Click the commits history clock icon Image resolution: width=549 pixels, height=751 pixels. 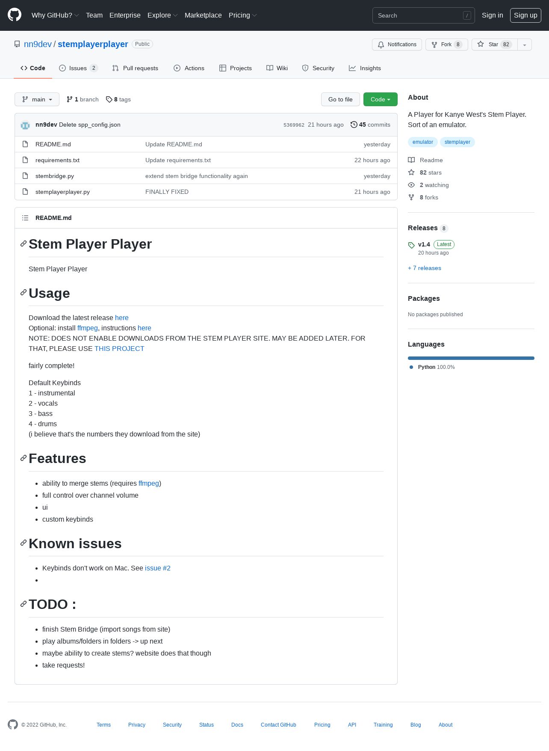point(354,125)
